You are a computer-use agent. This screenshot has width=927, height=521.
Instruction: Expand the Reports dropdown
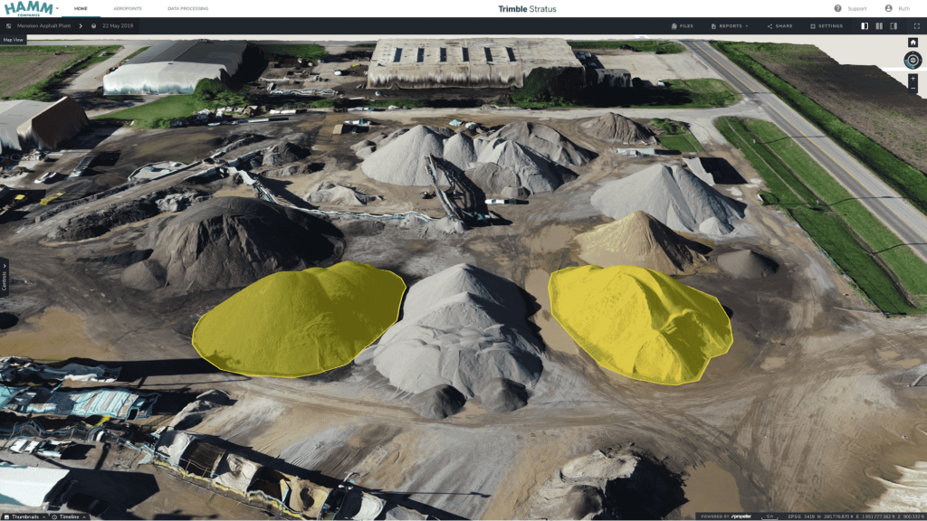coord(730,26)
